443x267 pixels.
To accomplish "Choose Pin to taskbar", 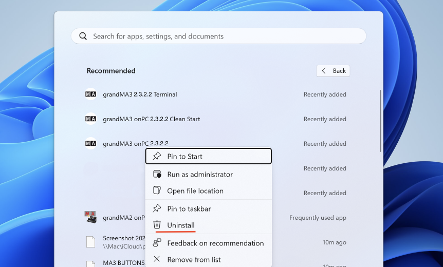I will (209, 209).
